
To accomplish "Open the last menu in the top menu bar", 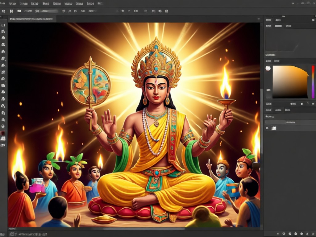I will tap(100, 3).
